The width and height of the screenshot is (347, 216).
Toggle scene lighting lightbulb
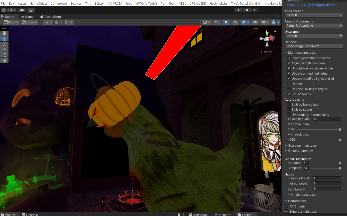coord(226,22)
